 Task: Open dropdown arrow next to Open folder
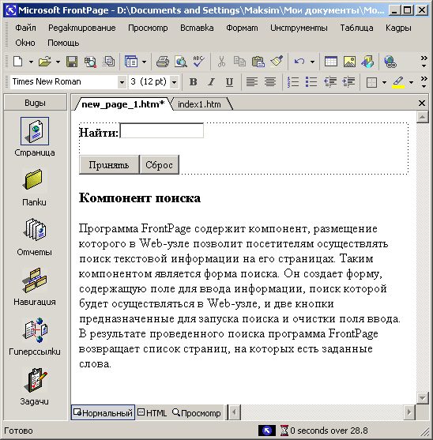pos(58,62)
